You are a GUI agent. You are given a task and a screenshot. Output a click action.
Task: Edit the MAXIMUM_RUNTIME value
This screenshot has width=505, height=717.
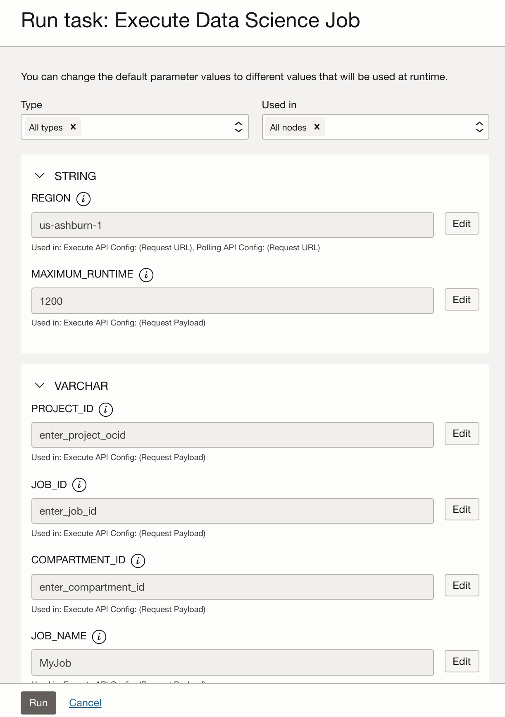click(x=462, y=299)
